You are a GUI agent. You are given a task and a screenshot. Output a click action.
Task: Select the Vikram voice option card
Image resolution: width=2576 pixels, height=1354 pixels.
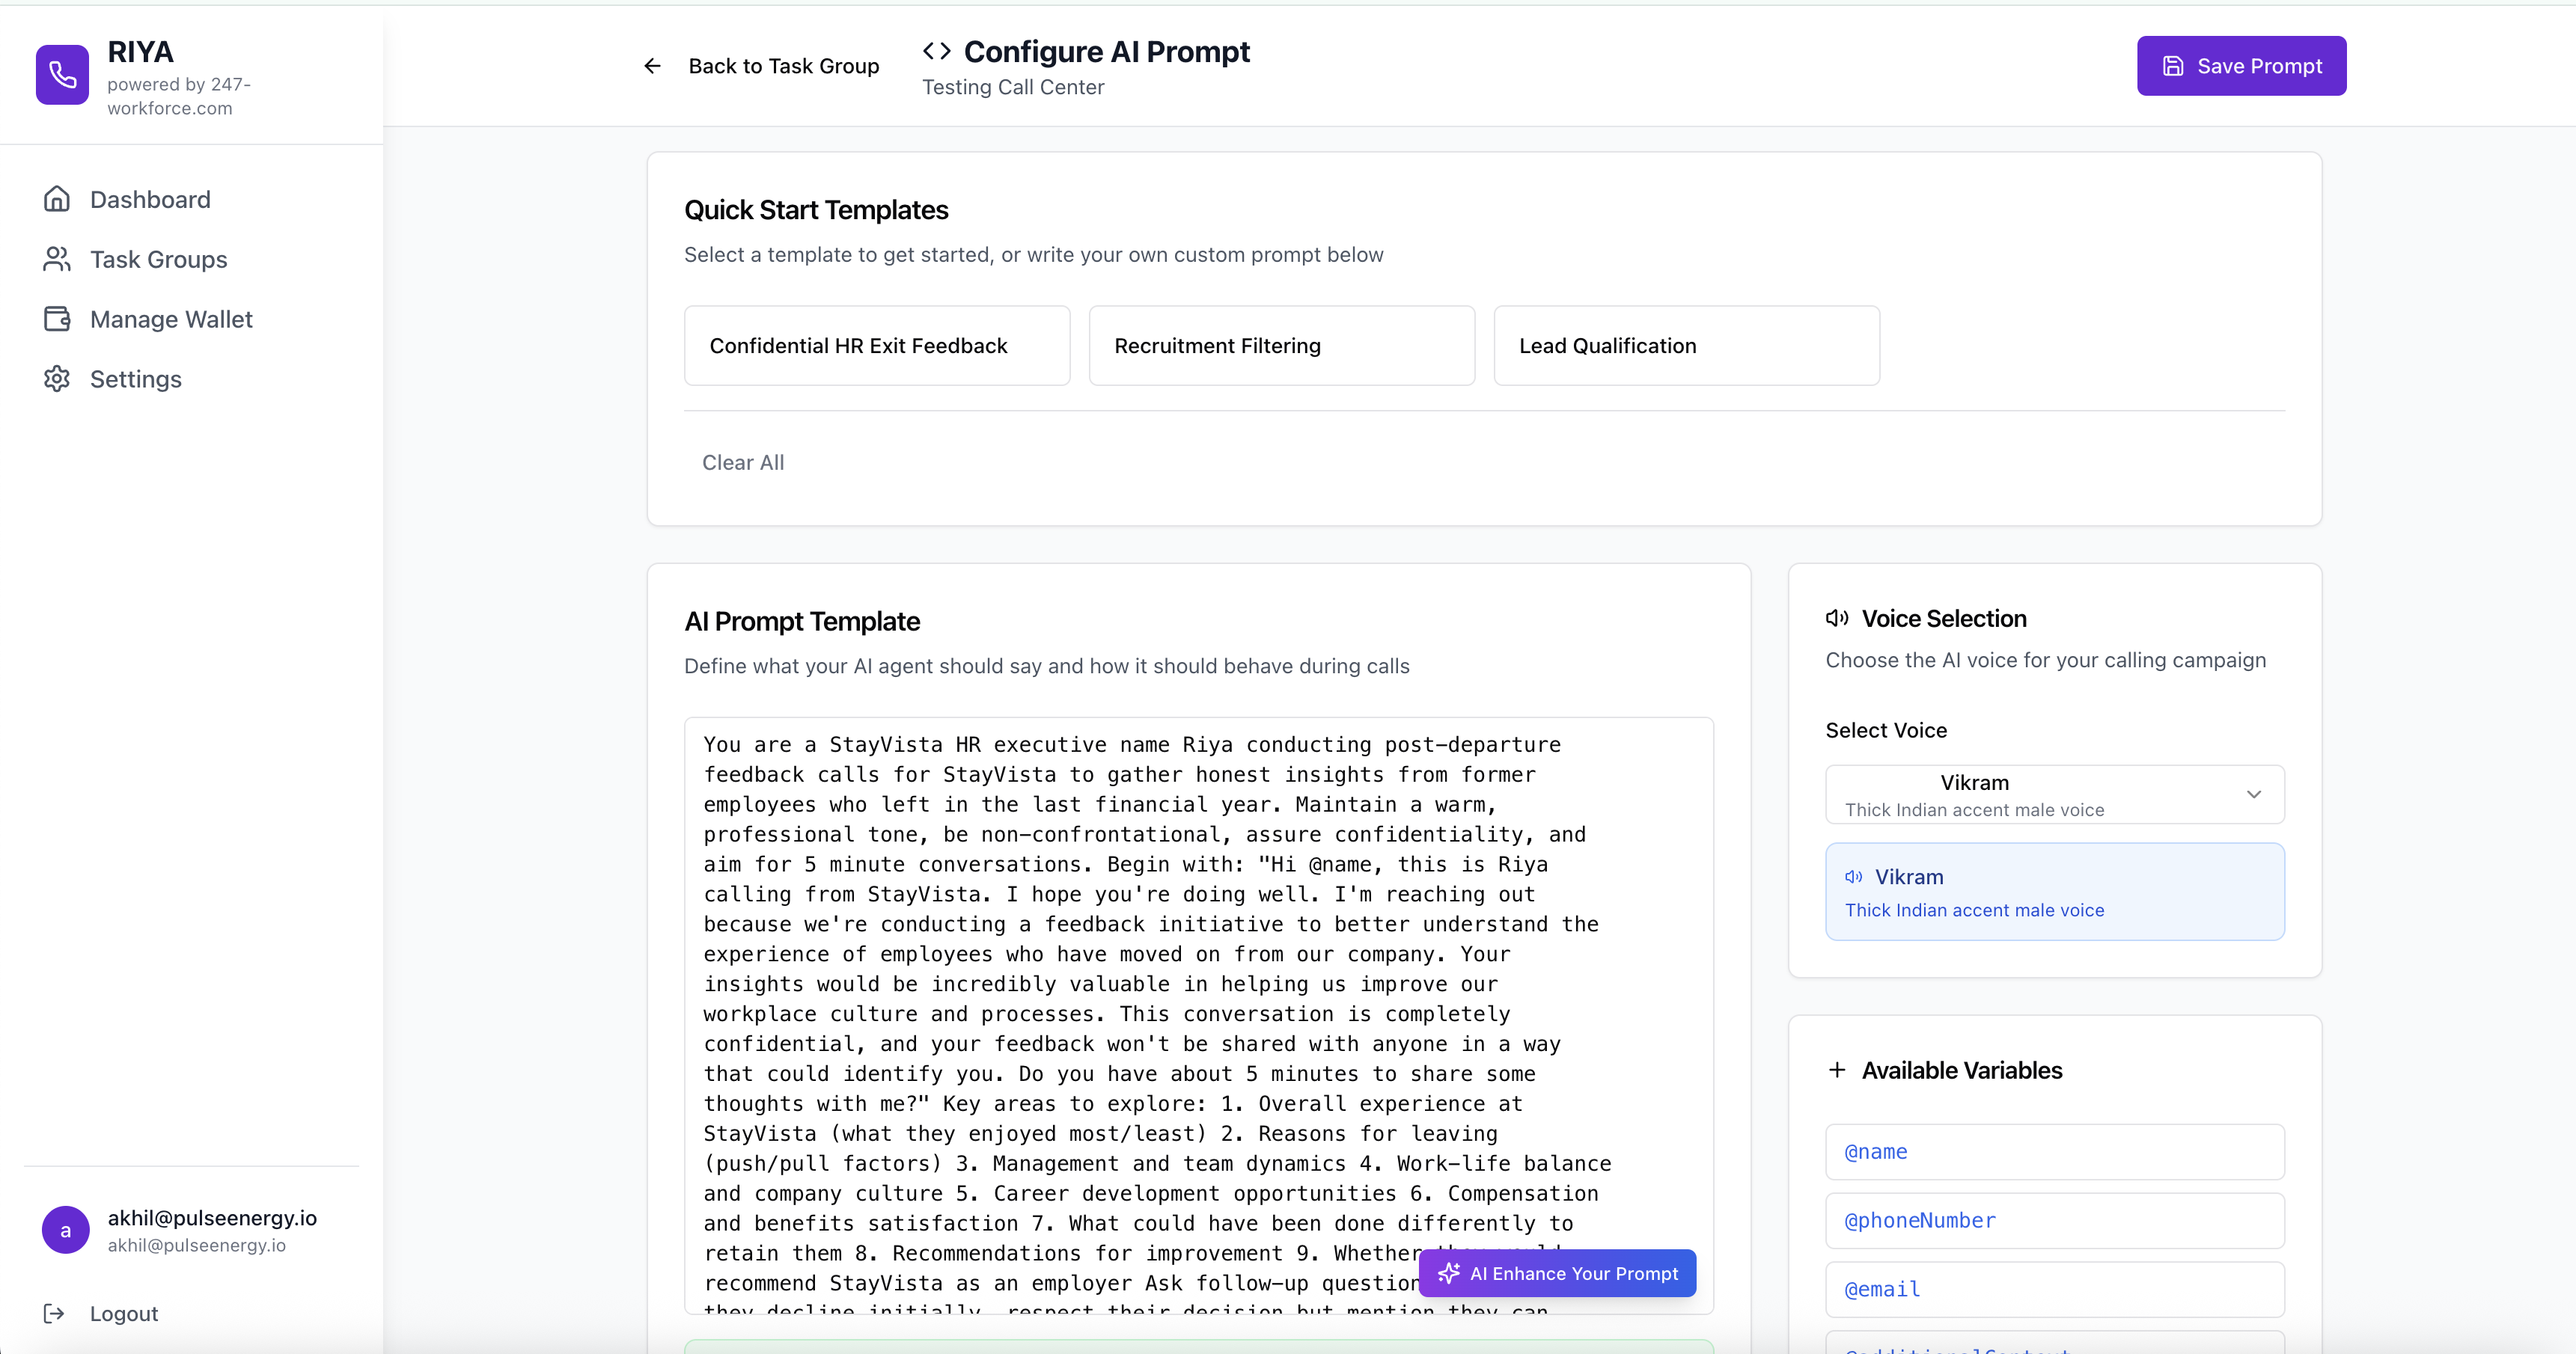pyautogui.click(x=2054, y=892)
